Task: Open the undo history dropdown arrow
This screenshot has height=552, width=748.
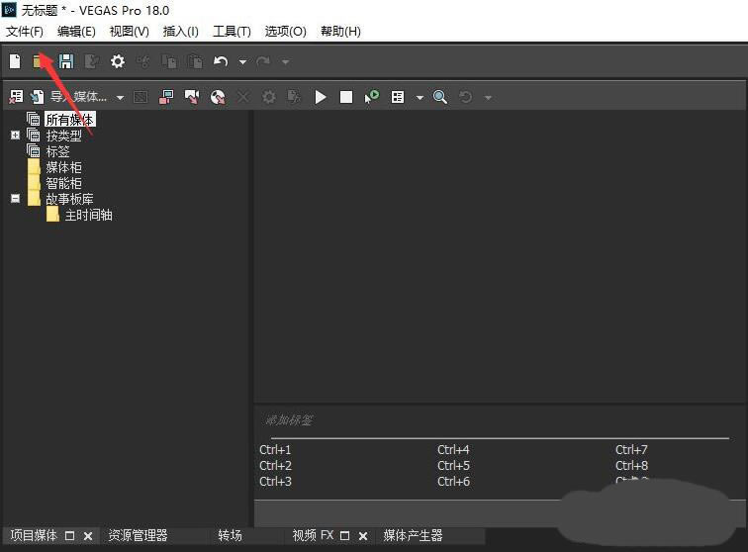Action: pyautogui.click(x=242, y=62)
